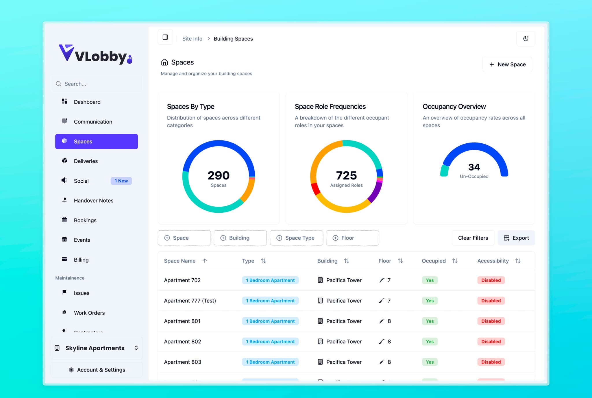Screen dimensions: 592x398
Task: Open the Space Type filter dropdown
Action: tap(296, 238)
